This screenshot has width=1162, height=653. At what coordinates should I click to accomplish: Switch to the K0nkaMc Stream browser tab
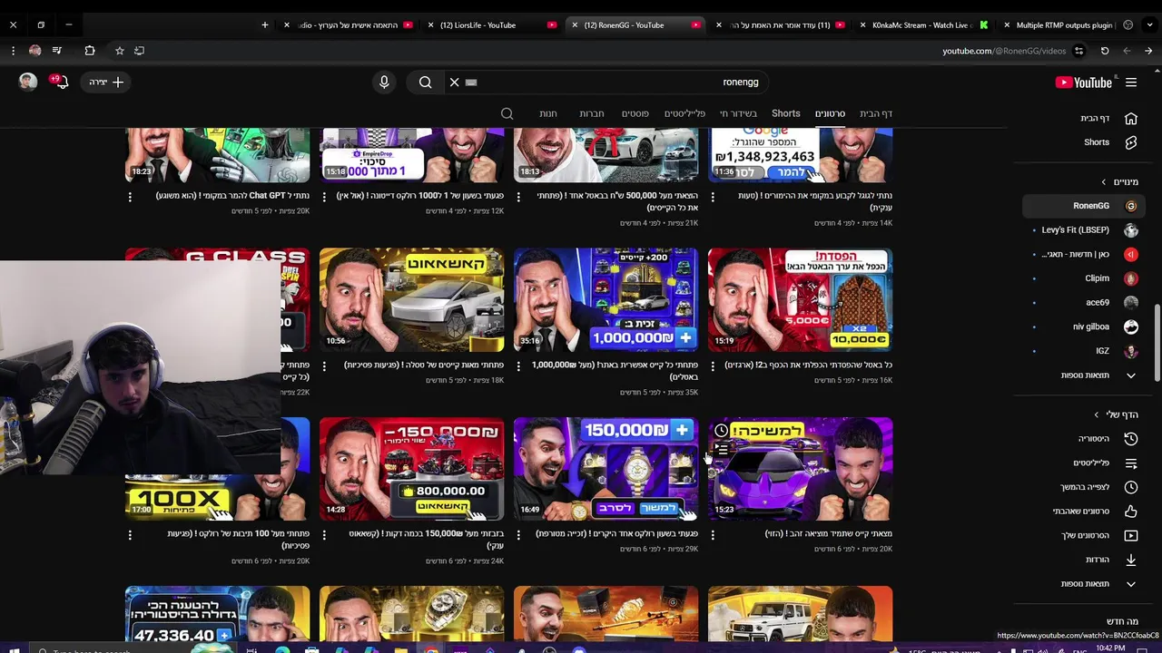(925, 25)
